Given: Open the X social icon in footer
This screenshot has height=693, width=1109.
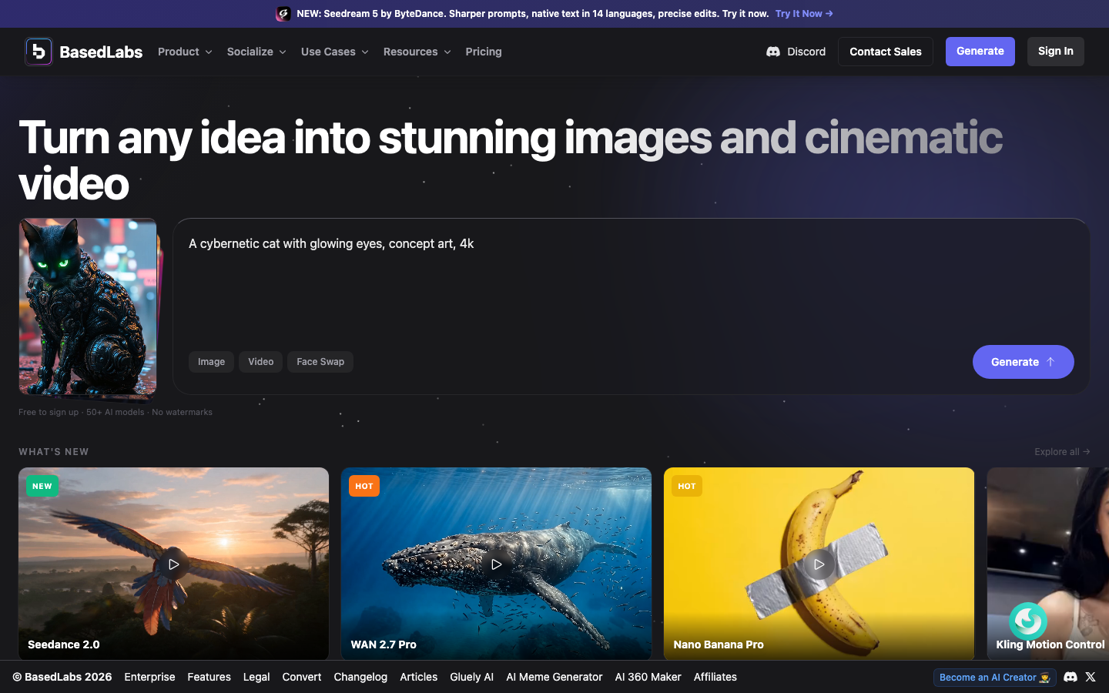Looking at the screenshot, I should coord(1091,677).
